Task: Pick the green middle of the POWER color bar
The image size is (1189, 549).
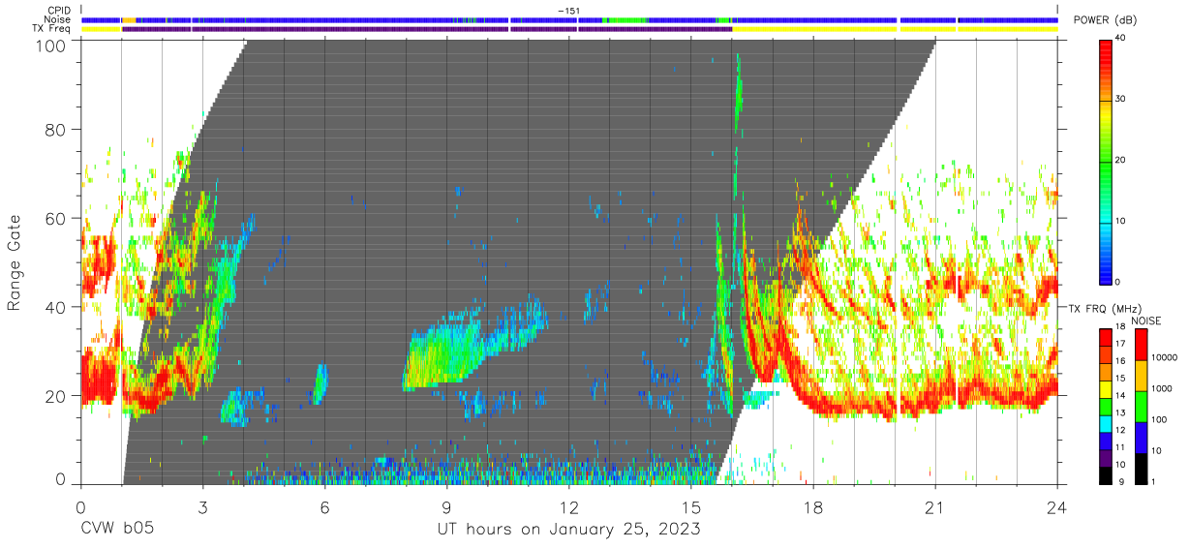Action: [x=1106, y=160]
